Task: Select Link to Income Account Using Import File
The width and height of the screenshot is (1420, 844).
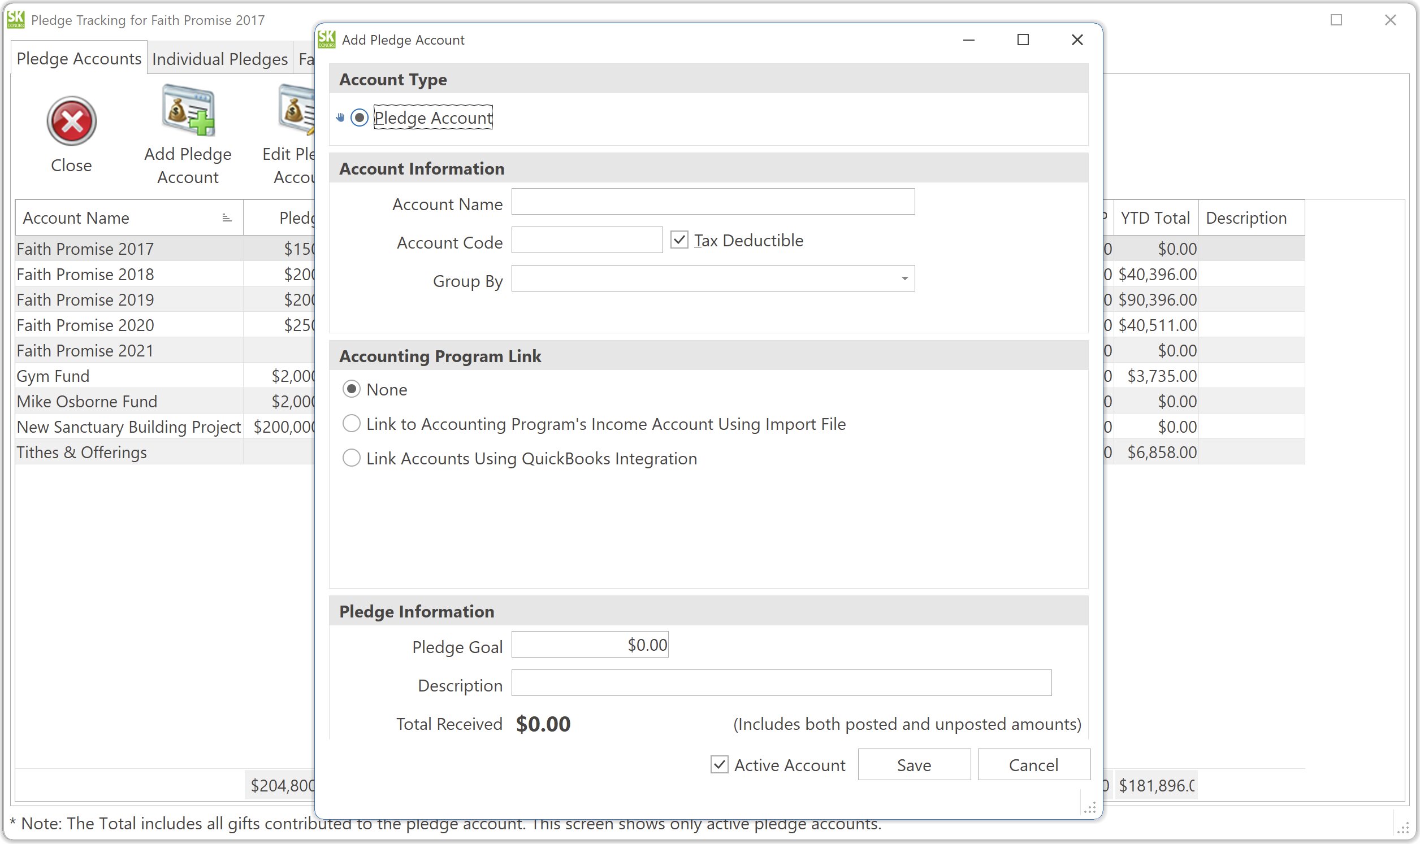Action: (x=352, y=424)
